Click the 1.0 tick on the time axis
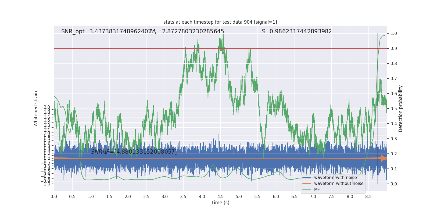 point(91,197)
